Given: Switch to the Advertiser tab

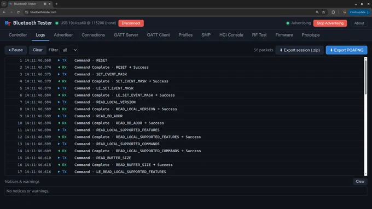Looking at the screenshot, I should point(63,35).
